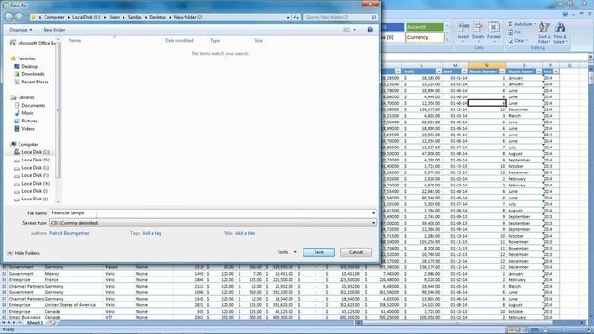
Task: Open the Year column filter dropdown in Excel
Action: click(556, 71)
